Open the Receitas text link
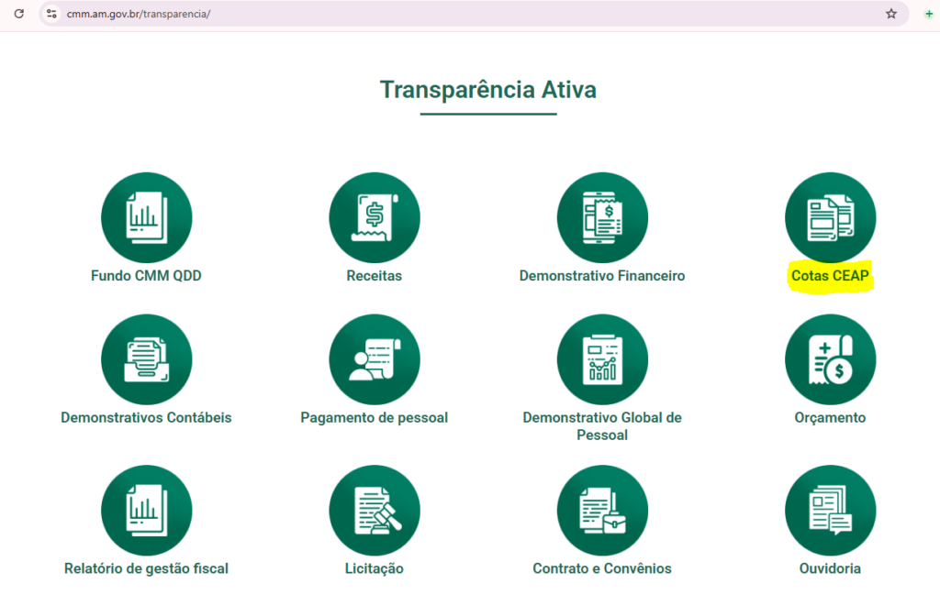 375,276
